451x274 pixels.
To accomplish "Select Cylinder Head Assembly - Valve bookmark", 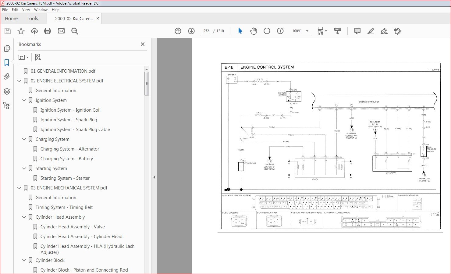I will pyautogui.click(x=73, y=227).
